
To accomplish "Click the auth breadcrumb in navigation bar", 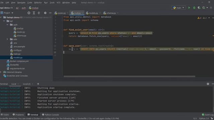I will pyautogui.click(x=24, y=8).
